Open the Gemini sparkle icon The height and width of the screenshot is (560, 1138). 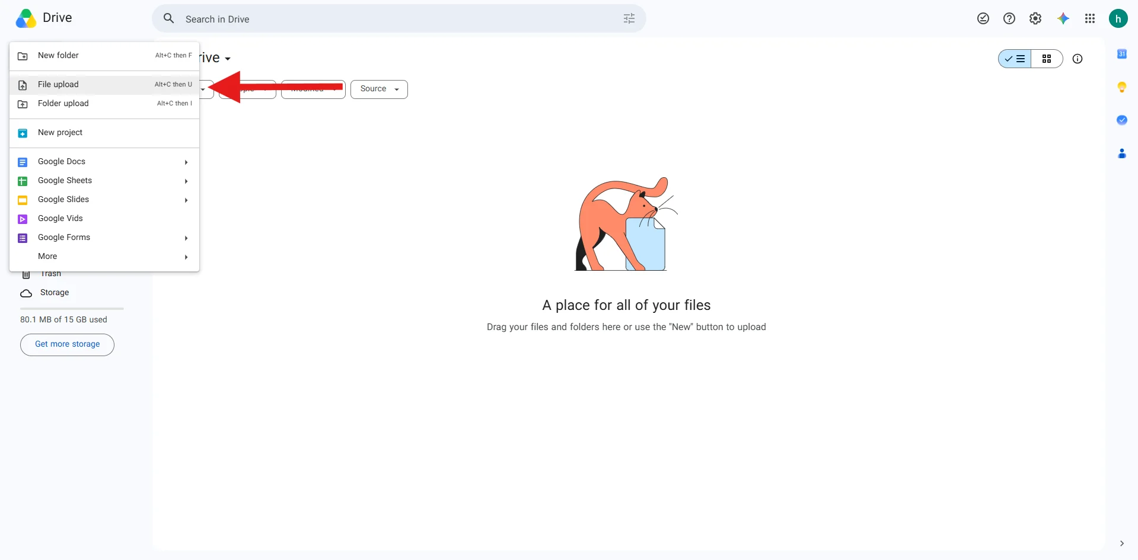click(x=1063, y=18)
